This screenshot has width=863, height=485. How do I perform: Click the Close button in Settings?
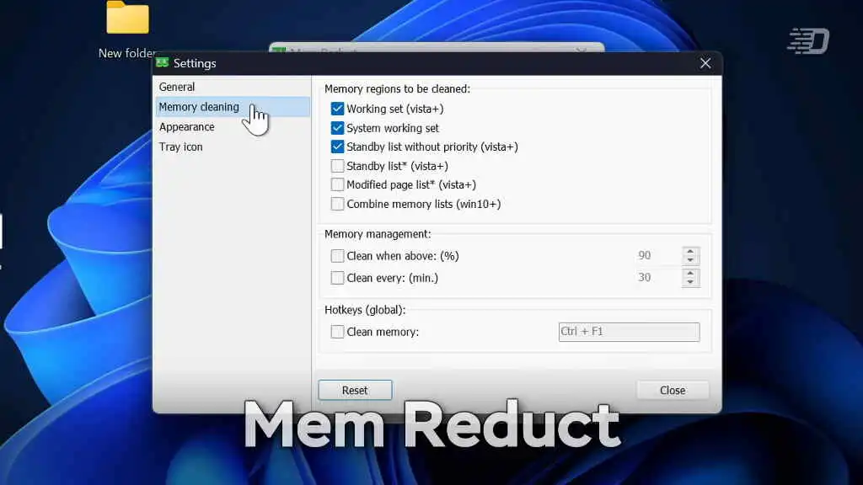tap(673, 390)
